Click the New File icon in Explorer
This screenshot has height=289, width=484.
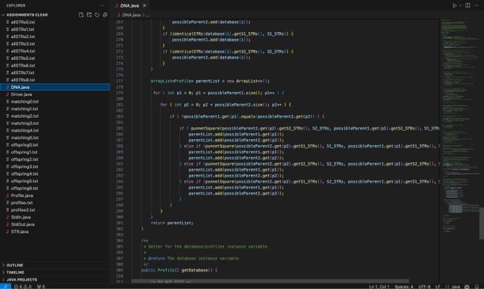pos(81,14)
